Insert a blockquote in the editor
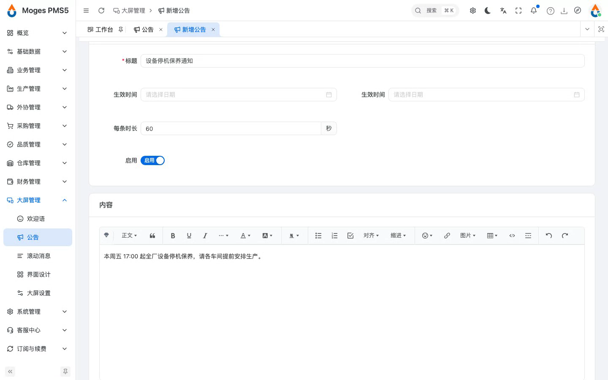608x380 pixels. click(x=152, y=236)
